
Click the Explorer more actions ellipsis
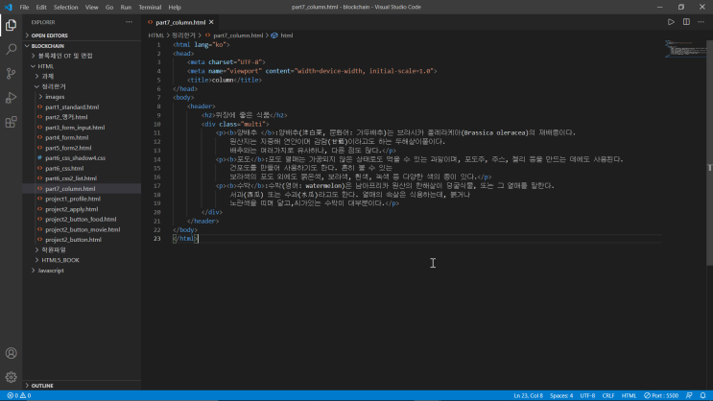tap(130, 22)
